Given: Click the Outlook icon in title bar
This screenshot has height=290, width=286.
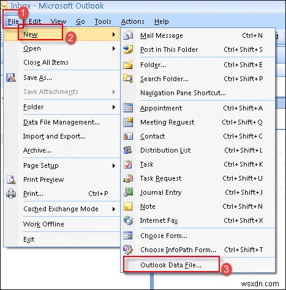Looking at the screenshot, I should [x=4, y=5].
